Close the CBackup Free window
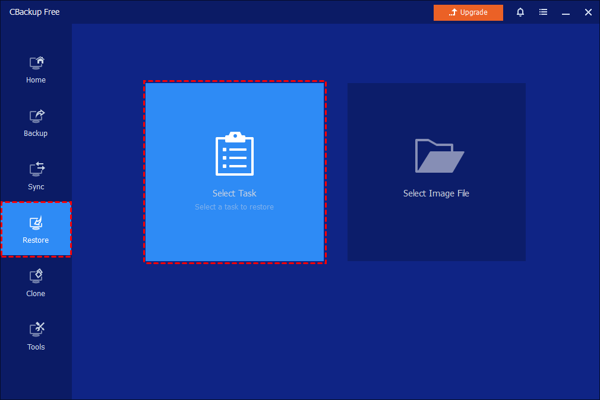The image size is (600, 400). (588, 12)
